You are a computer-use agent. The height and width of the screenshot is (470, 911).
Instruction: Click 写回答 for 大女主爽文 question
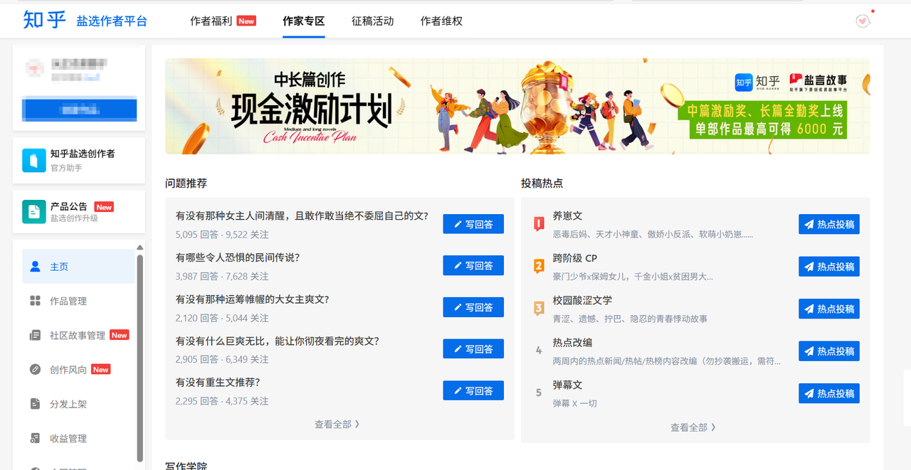tap(473, 307)
